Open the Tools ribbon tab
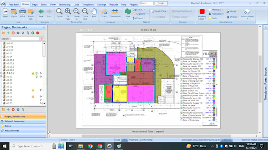268x150 pixels. click(x=44, y=5)
